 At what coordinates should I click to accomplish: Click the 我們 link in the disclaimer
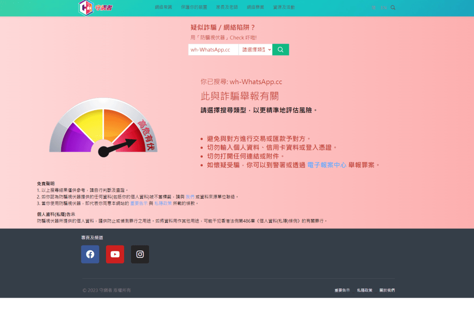[190, 197]
